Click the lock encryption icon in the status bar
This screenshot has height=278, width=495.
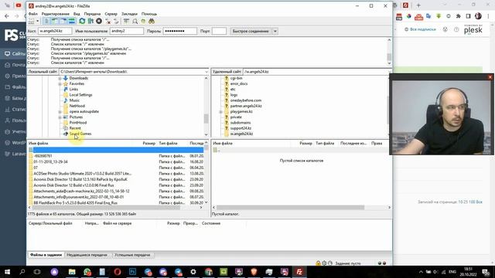click(318, 263)
